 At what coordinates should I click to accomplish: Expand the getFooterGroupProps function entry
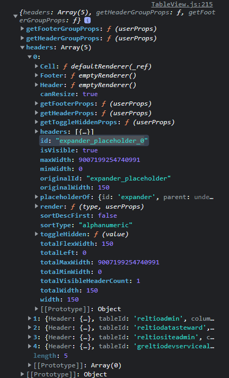click(22, 29)
